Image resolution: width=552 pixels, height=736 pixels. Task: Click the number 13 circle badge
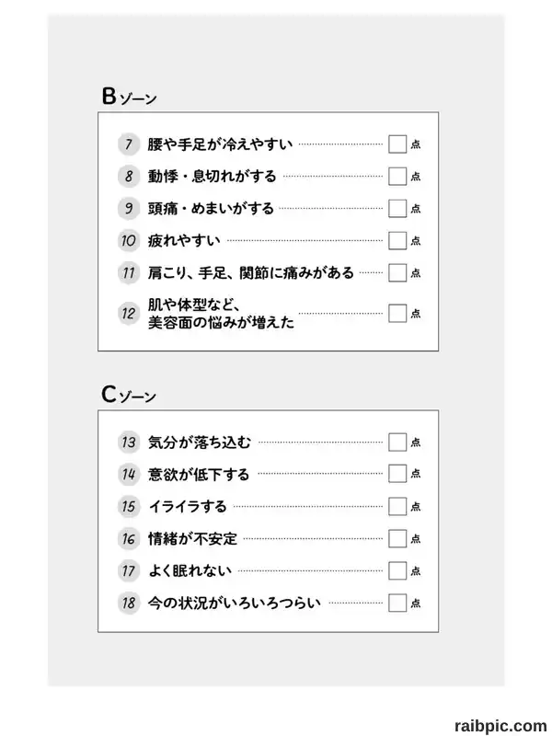pos(129,443)
